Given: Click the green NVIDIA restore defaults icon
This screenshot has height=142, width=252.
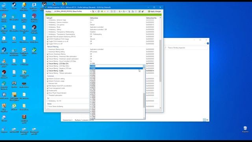Looking at the screenshot, I should (x=102, y=11).
